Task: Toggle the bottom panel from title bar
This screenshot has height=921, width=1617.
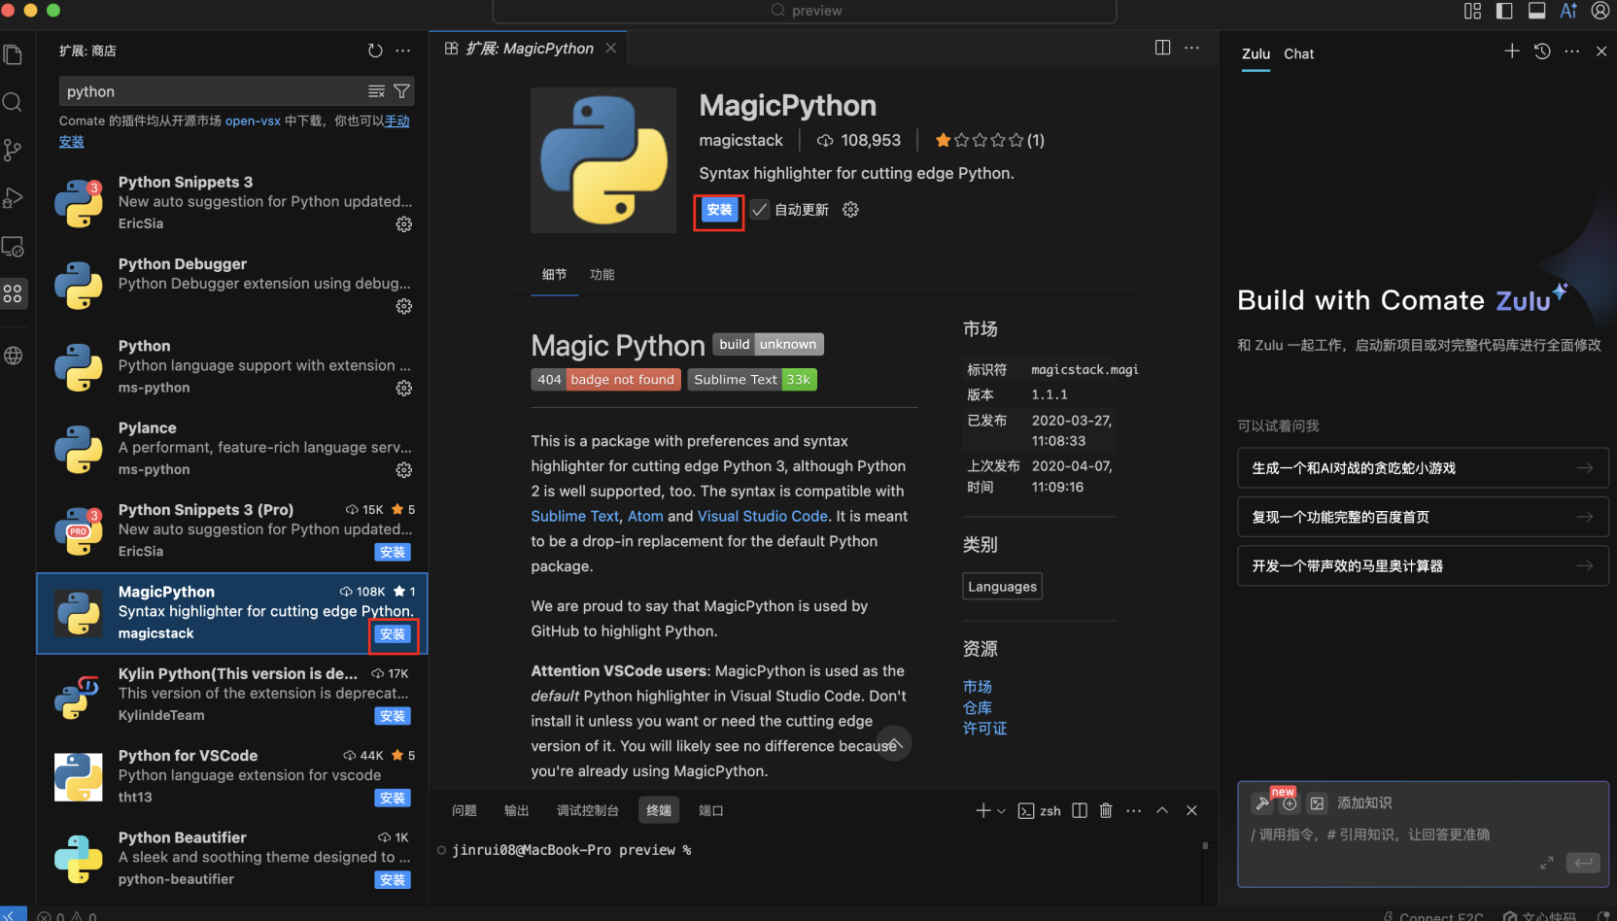Action: (x=1537, y=11)
